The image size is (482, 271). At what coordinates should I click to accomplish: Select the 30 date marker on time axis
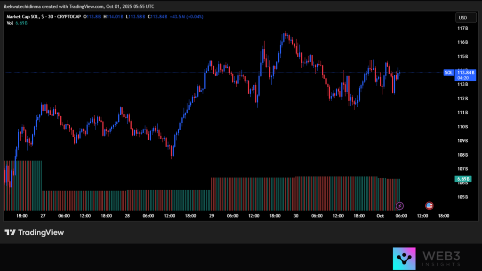coord(296,215)
